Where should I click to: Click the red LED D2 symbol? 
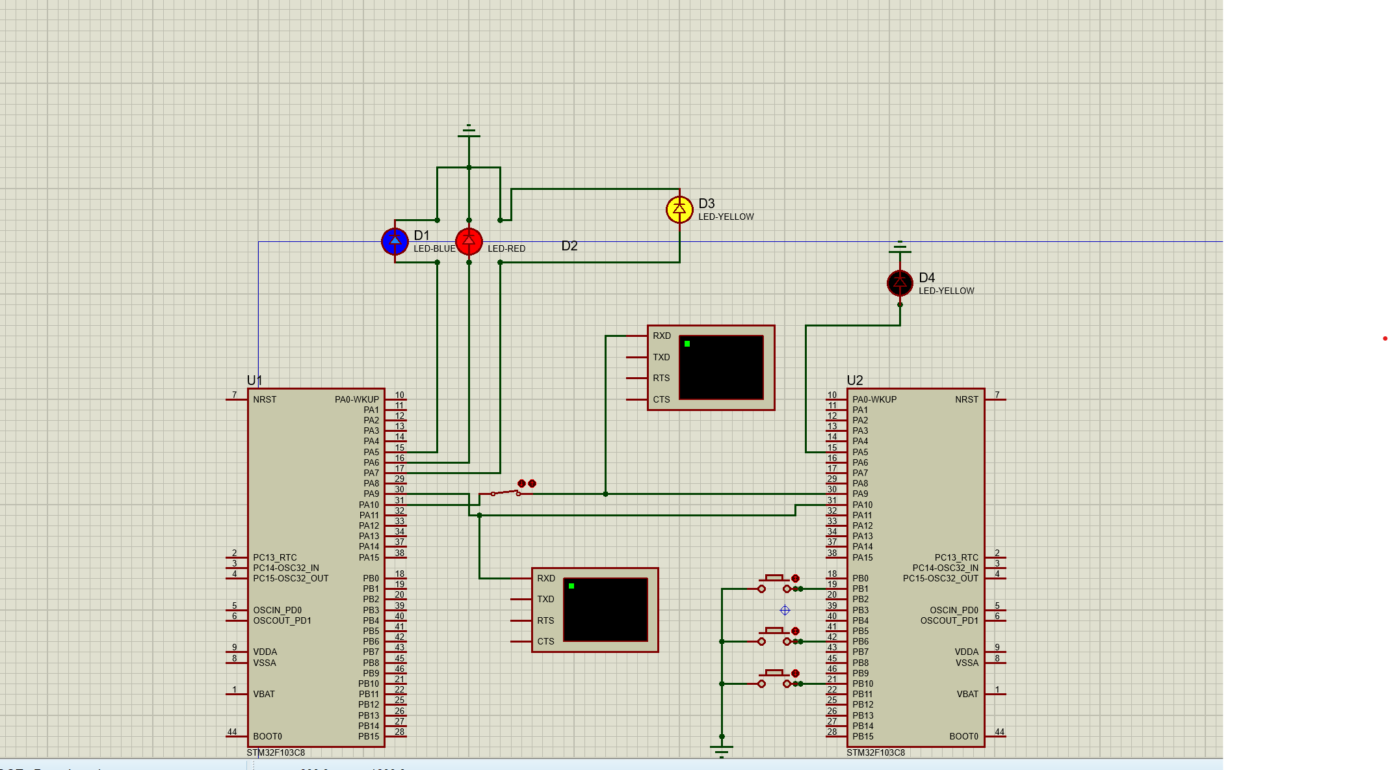tap(469, 241)
